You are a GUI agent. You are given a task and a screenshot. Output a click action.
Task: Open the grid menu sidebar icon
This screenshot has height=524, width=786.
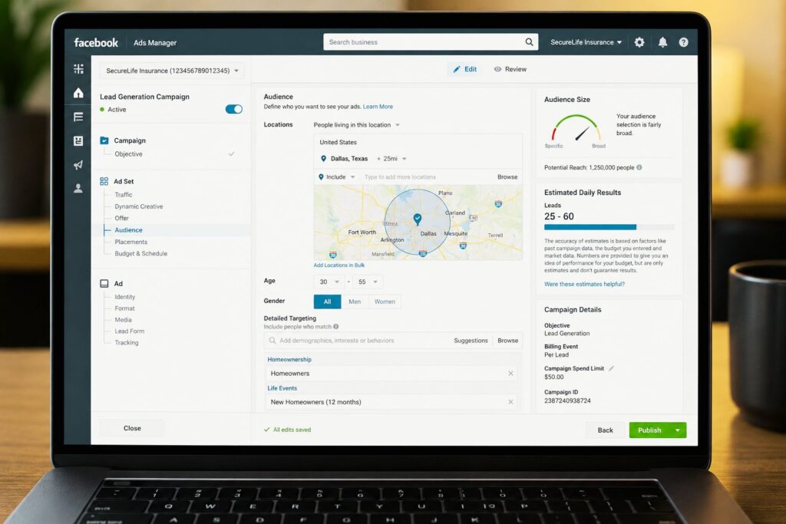coord(78,68)
